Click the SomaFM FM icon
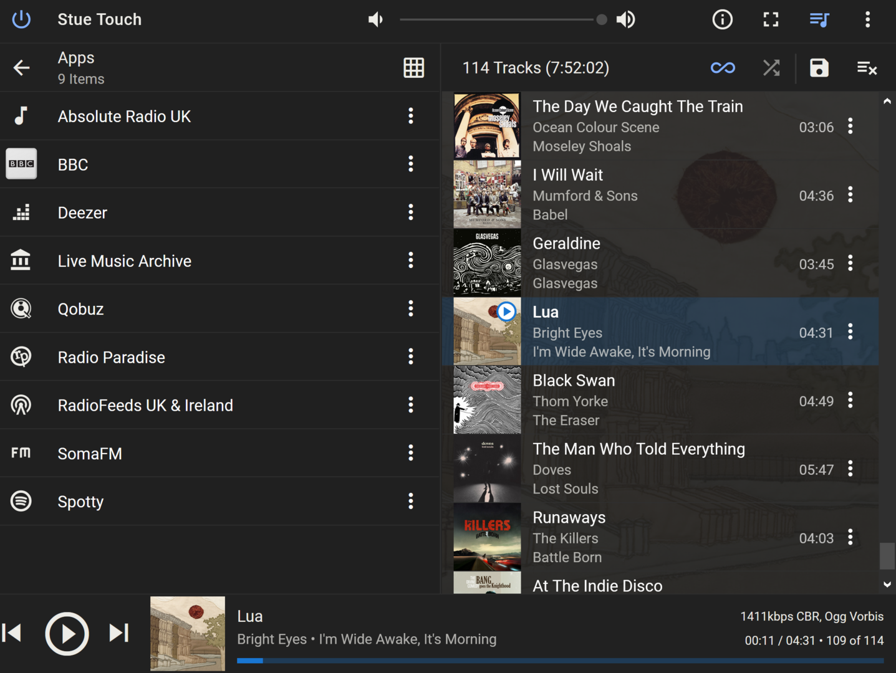896x673 pixels. click(21, 453)
